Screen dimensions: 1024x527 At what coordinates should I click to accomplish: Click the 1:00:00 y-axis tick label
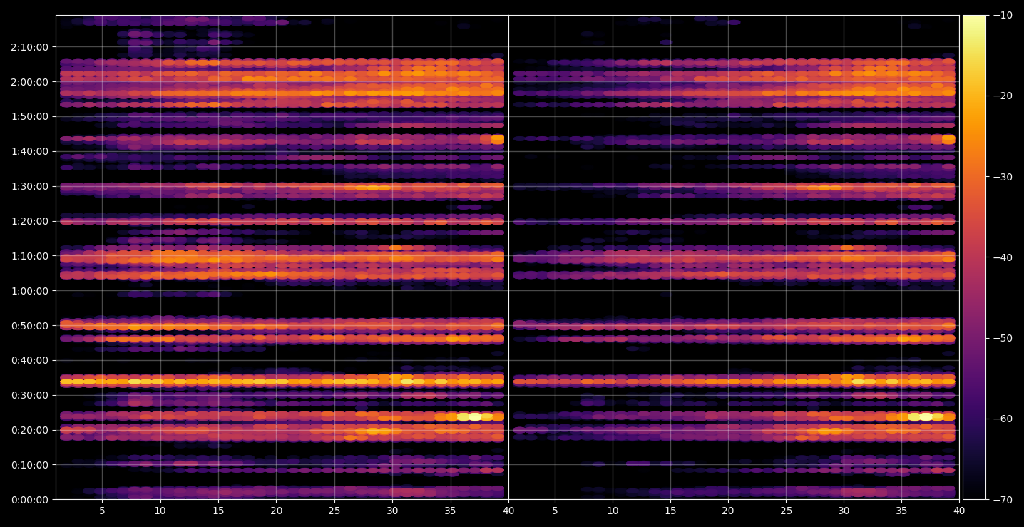tap(31, 290)
